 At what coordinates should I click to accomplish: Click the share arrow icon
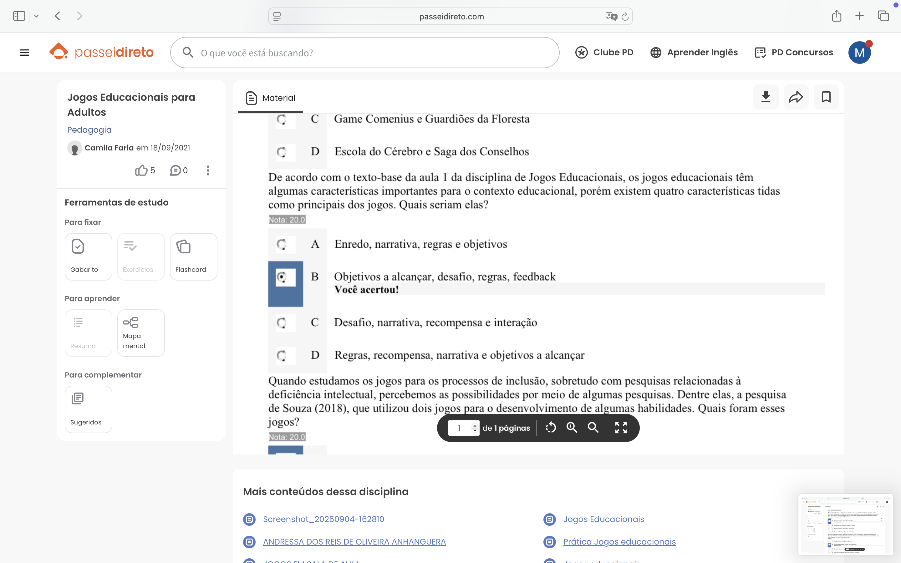click(x=796, y=97)
